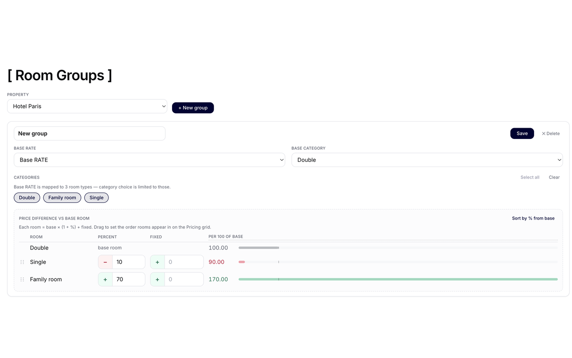572x358 pixels.
Task: Click the drag handle for Family room row
Action: pos(22,279)
